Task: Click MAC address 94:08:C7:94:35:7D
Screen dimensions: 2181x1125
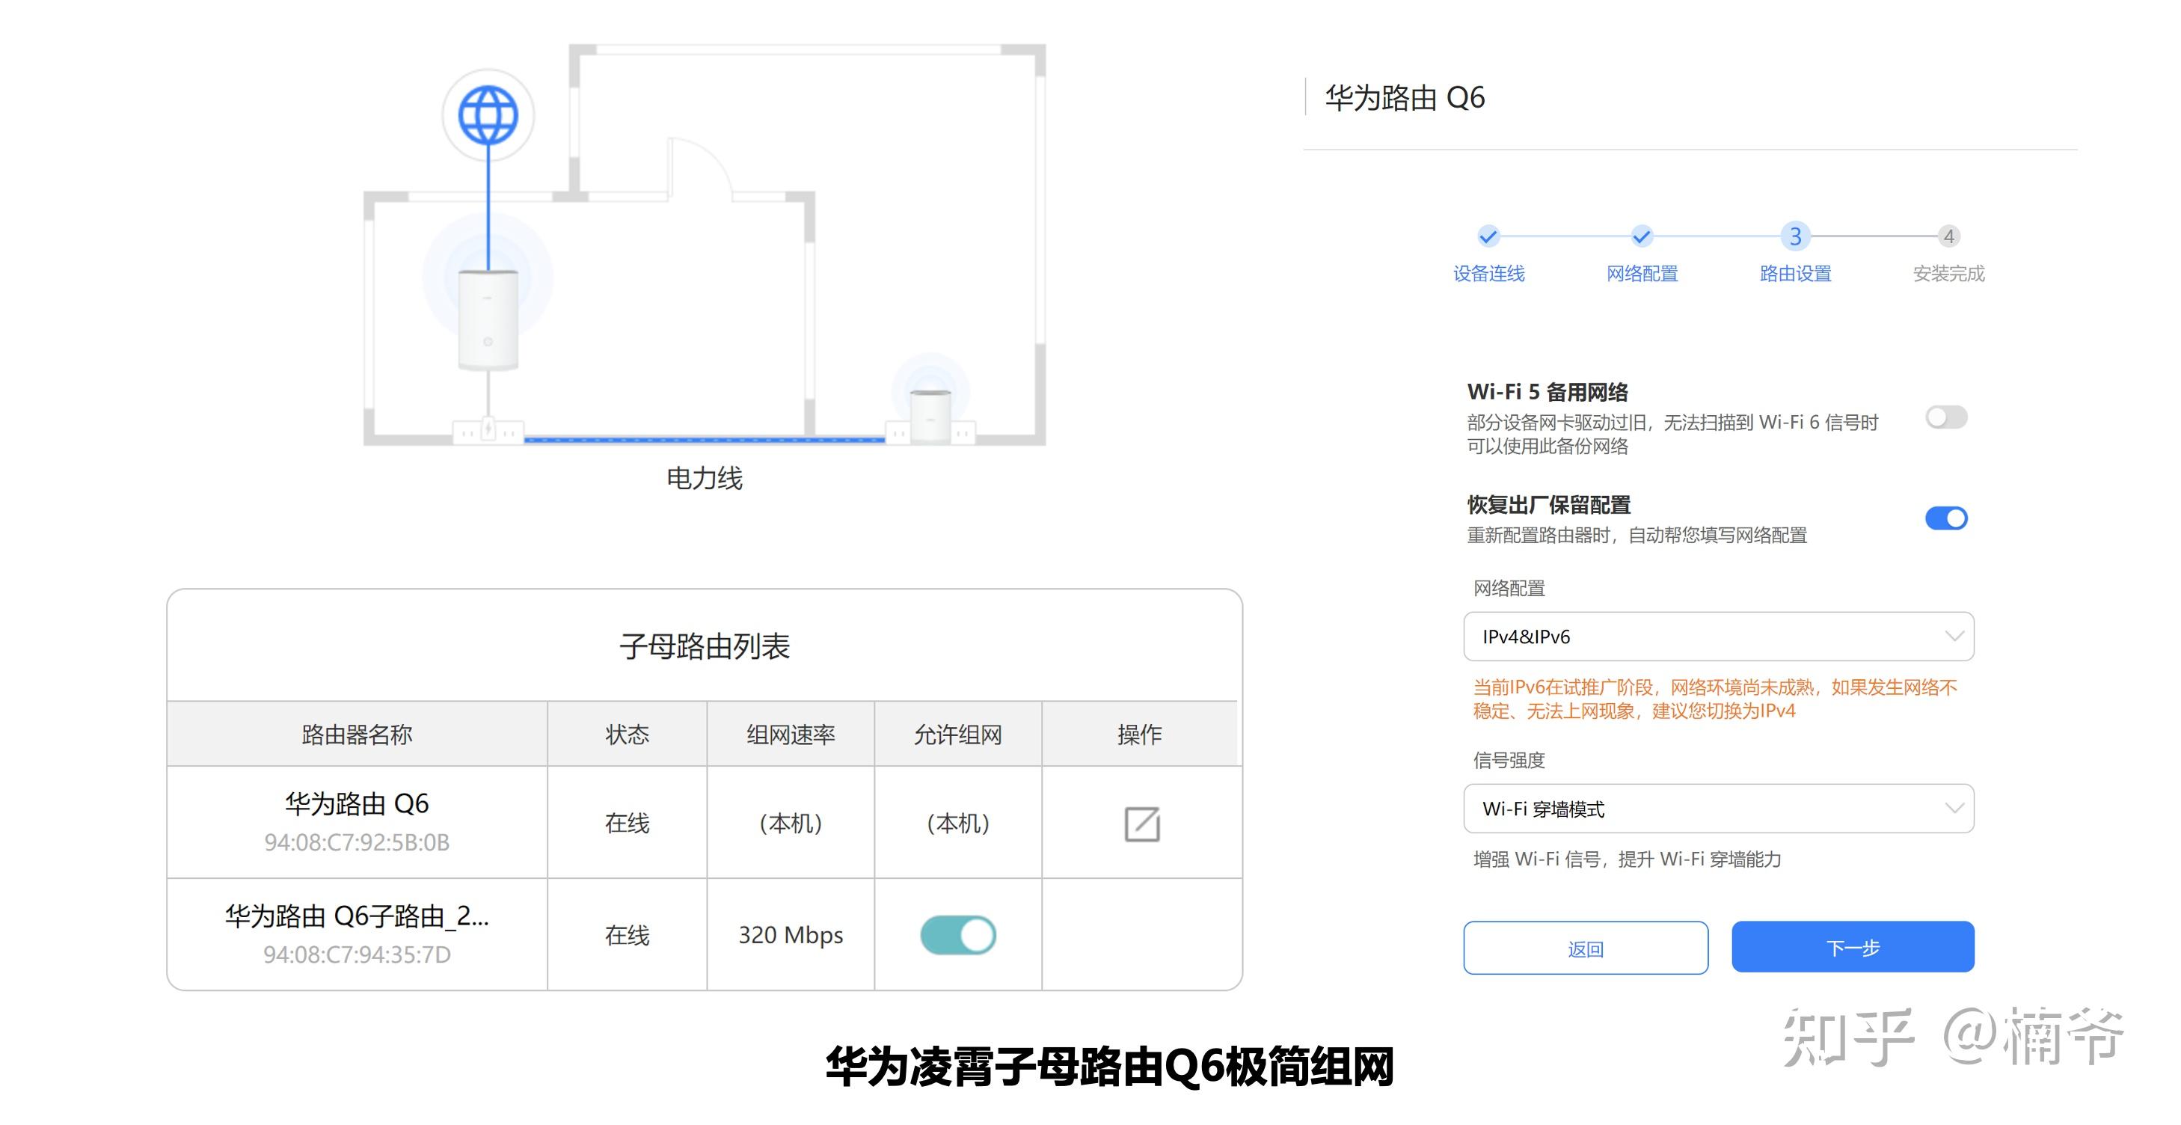Action: pyautogui.click(x=357, y=954)
